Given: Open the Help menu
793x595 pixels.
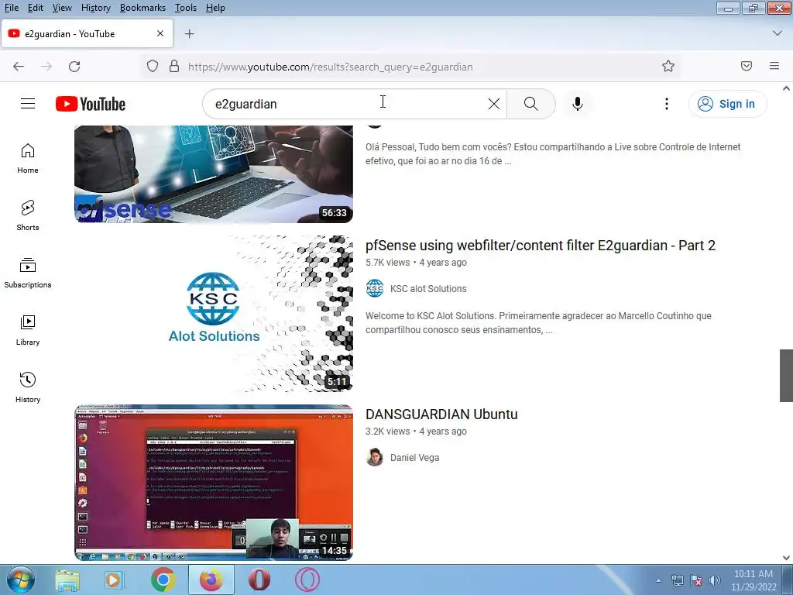Looking at the screenshot, I should click(x=215, y=8).
